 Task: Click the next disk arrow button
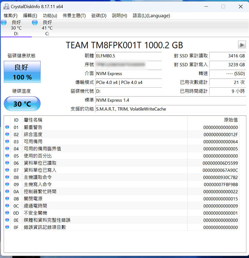[242, 45]
